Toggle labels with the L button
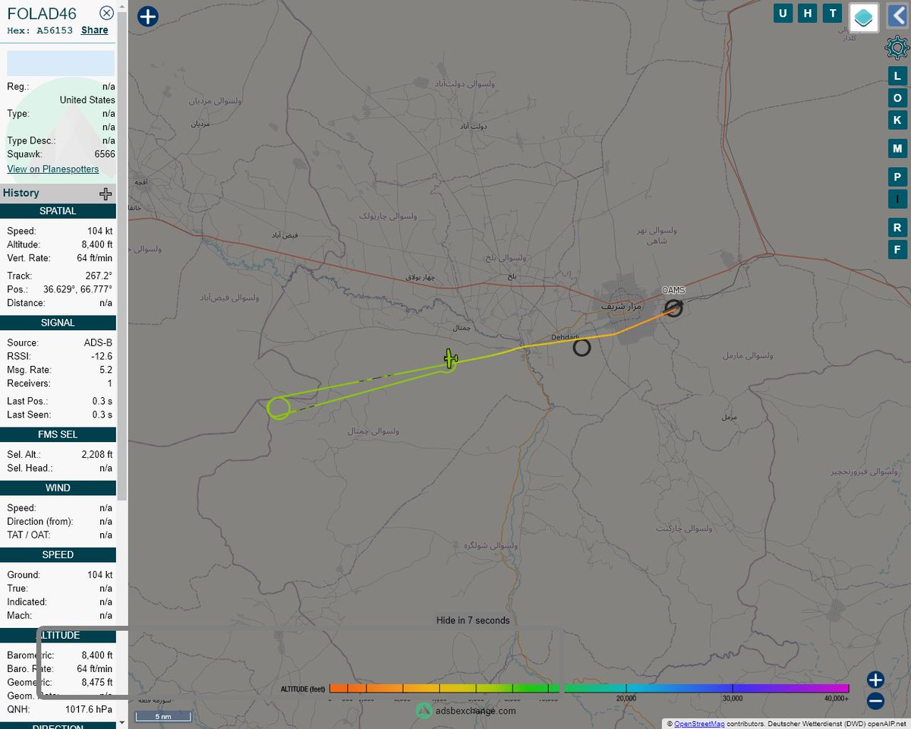Viewport: 911px width, 729px height. point(897,76)
